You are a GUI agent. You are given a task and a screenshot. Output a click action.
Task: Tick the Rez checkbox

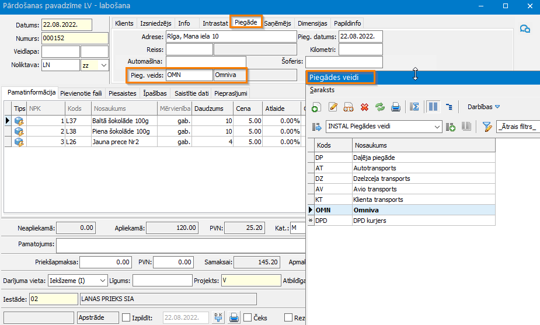[288, 317]
